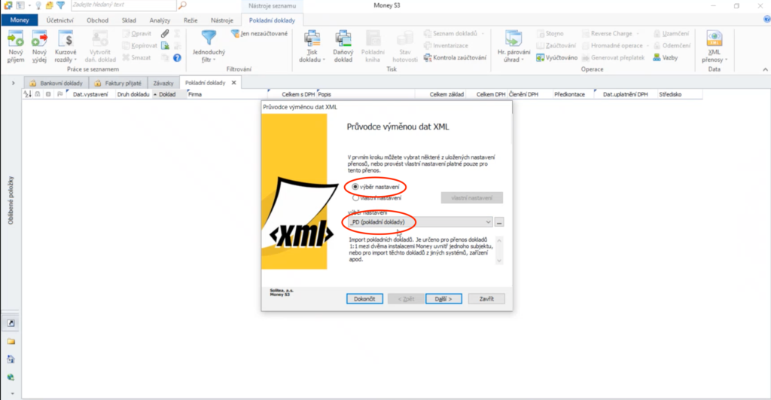Click the document icon in left sidebar
Image resolution: width=771 pixels, height=400 pixels.
11,359
